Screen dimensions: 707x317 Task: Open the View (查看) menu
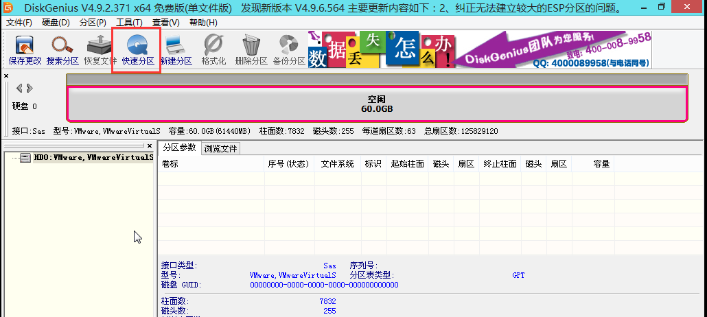(166, 23)
